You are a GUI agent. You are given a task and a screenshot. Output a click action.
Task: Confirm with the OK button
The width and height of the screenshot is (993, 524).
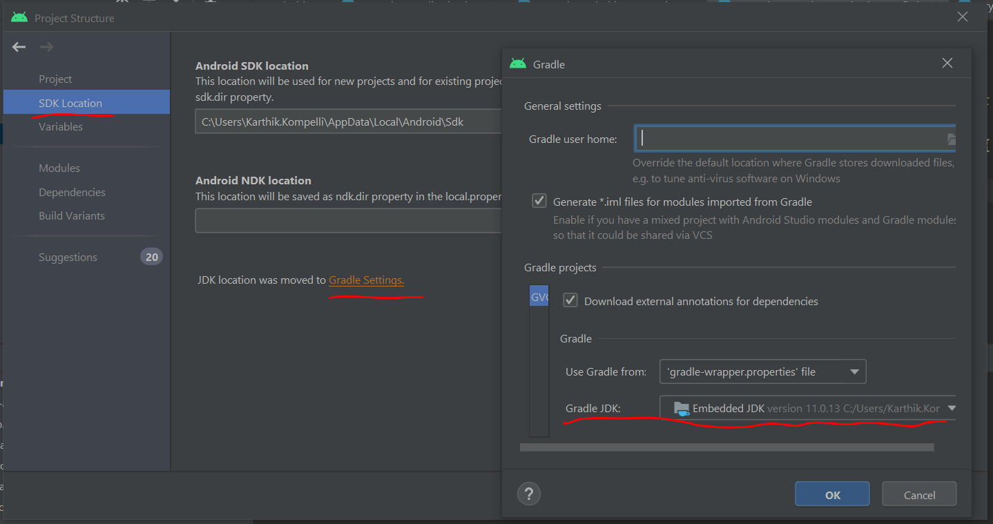[x=833, y=494]
